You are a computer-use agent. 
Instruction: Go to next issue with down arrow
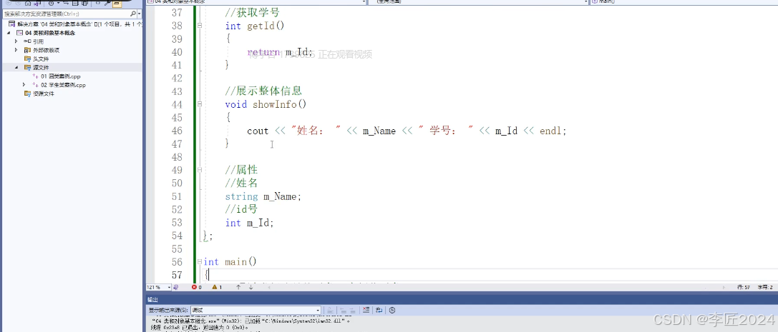(251, 287)
